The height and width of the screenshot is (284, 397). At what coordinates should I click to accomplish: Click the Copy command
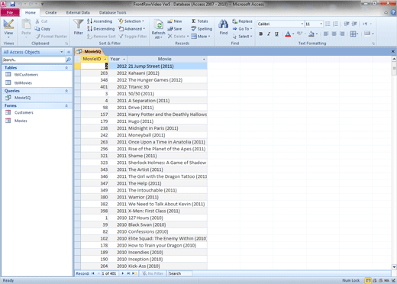[x=43, y=29]
